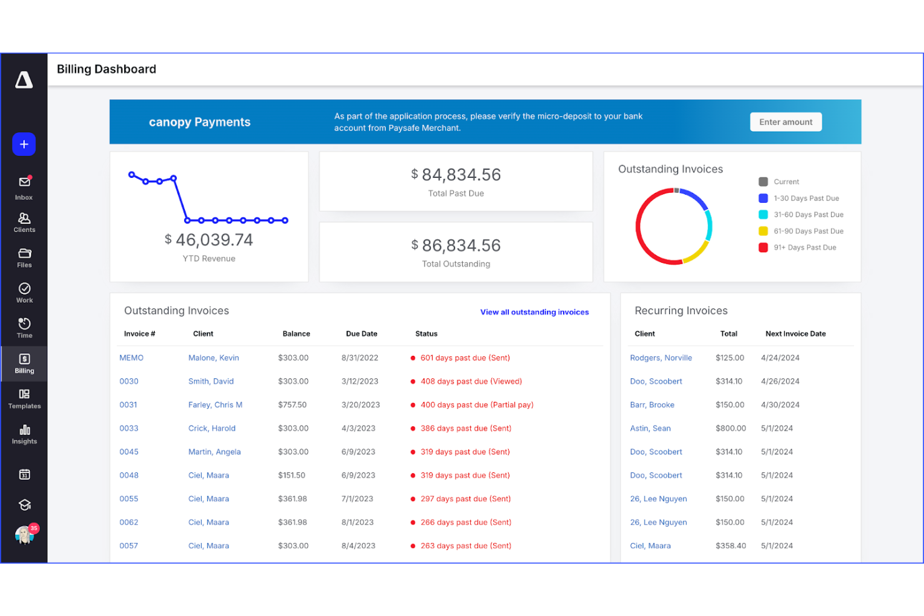Click the Invoice # column header
924x616 pixels.
click(139, 334)
